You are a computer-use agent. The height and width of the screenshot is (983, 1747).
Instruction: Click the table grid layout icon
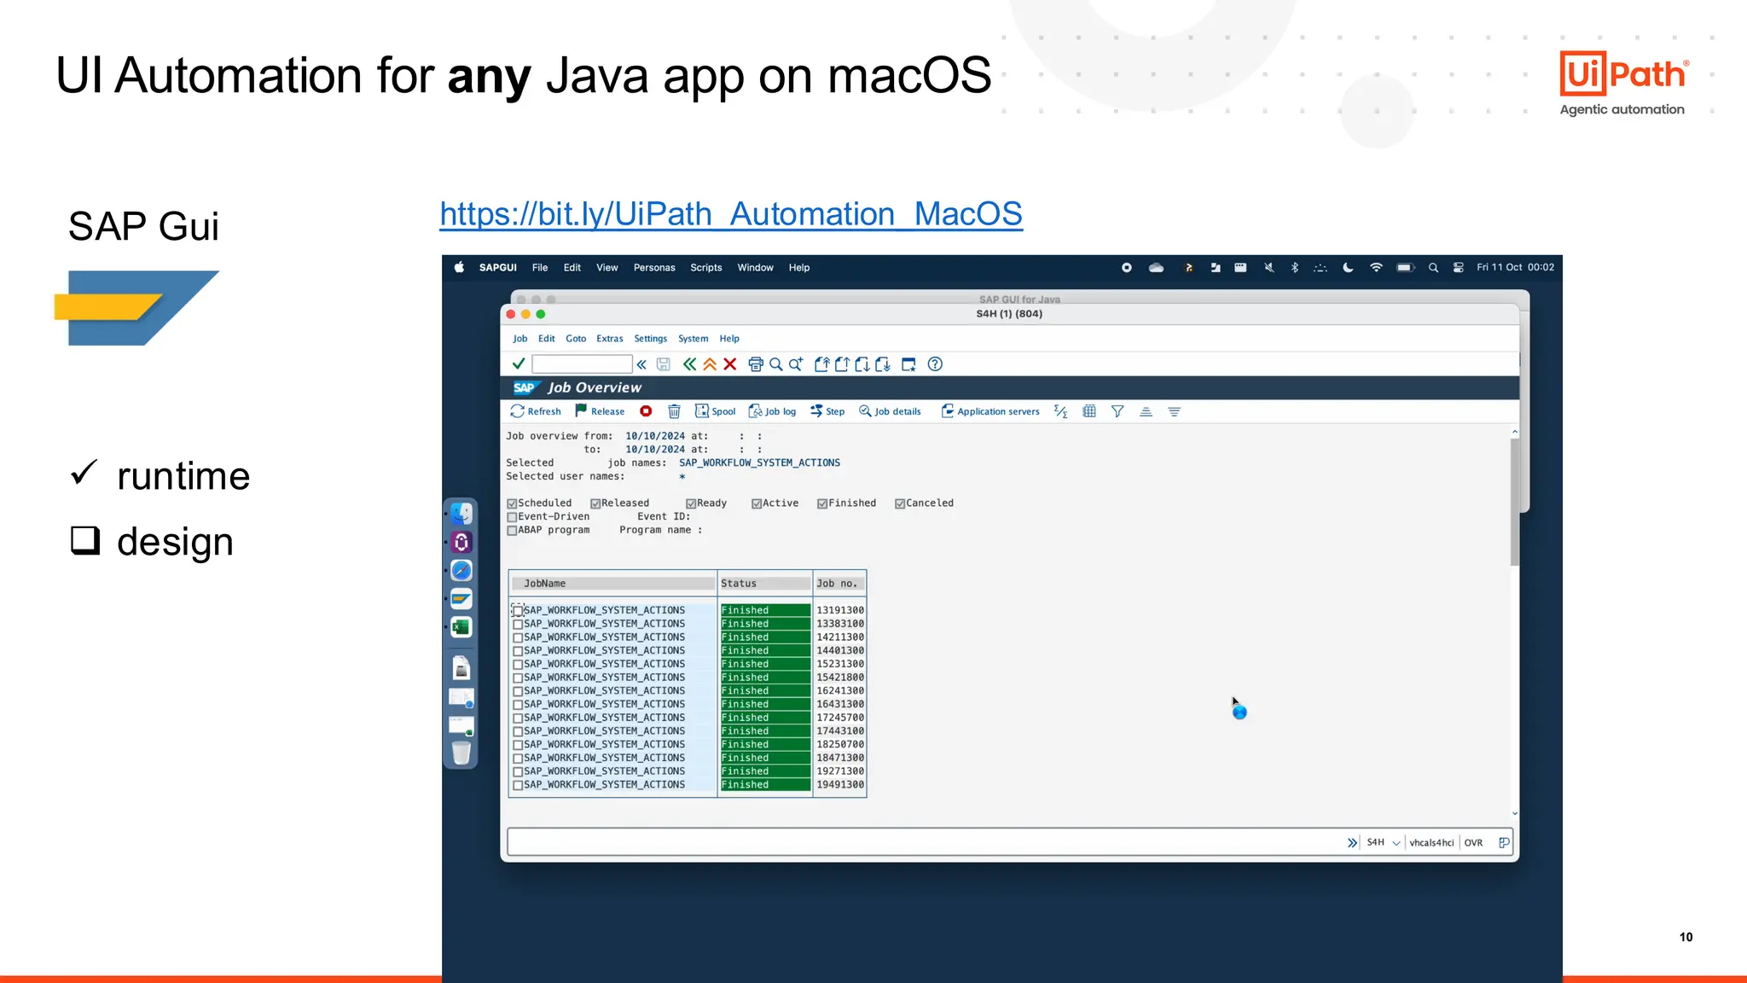pyautogui.click(x=1089, y=411)
